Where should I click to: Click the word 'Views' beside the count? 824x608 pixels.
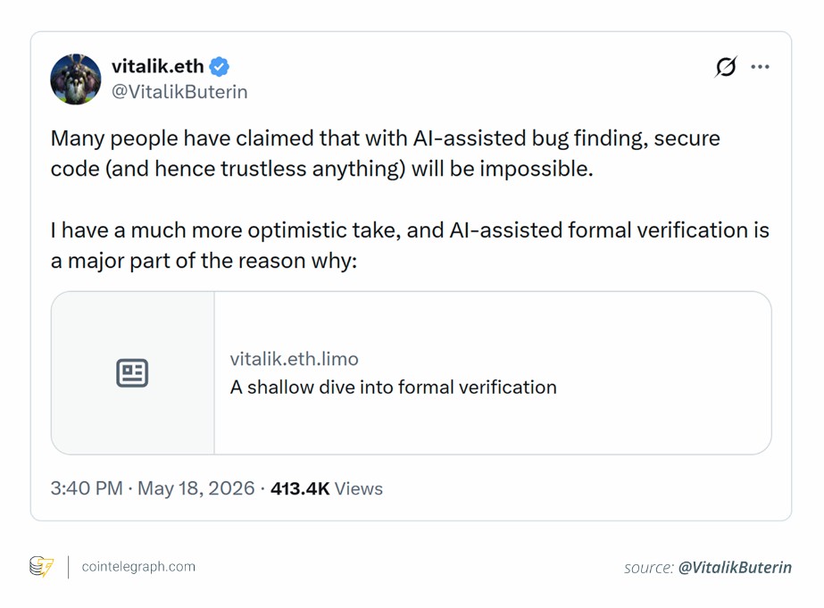coord(358,488)
